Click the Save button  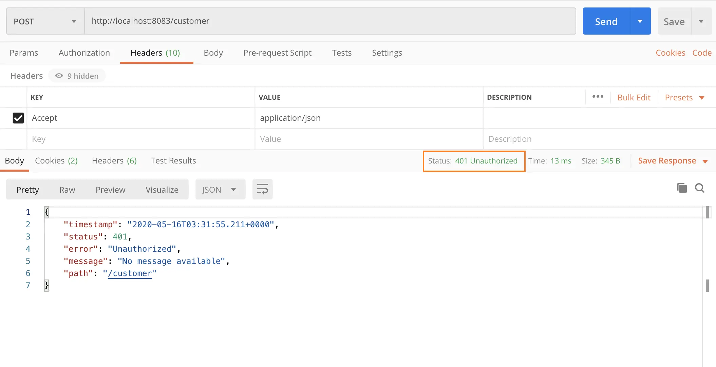674,21
